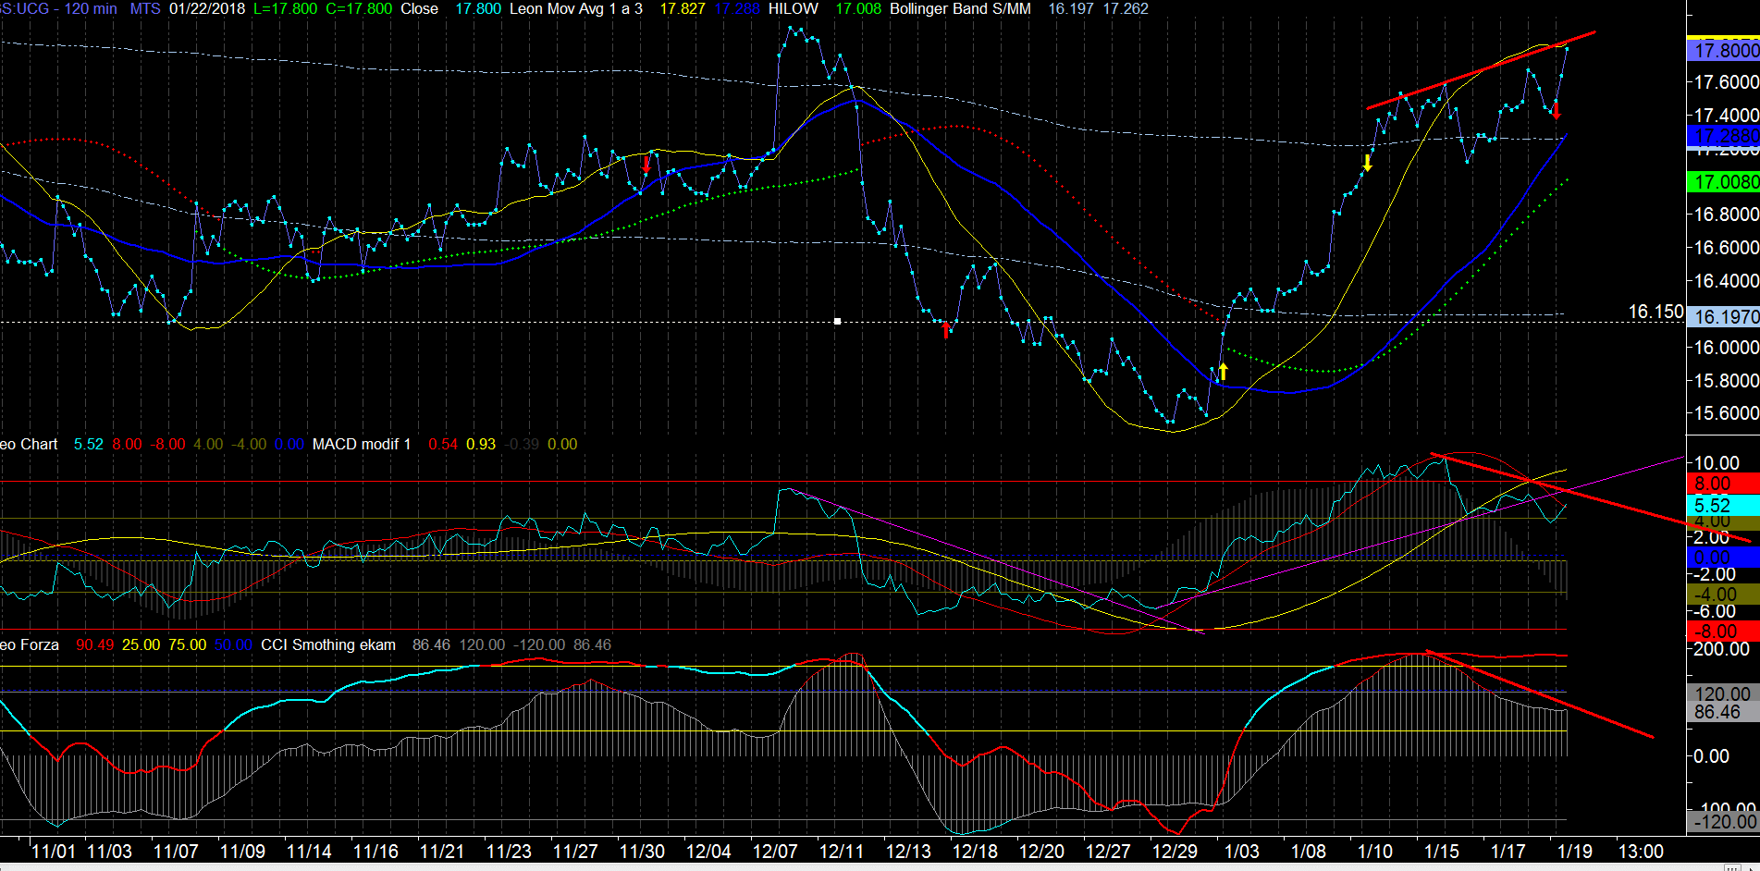Click the yellow up arrow signal near 1/03
The image size is (1760, 871).
tap(1223, 372)
